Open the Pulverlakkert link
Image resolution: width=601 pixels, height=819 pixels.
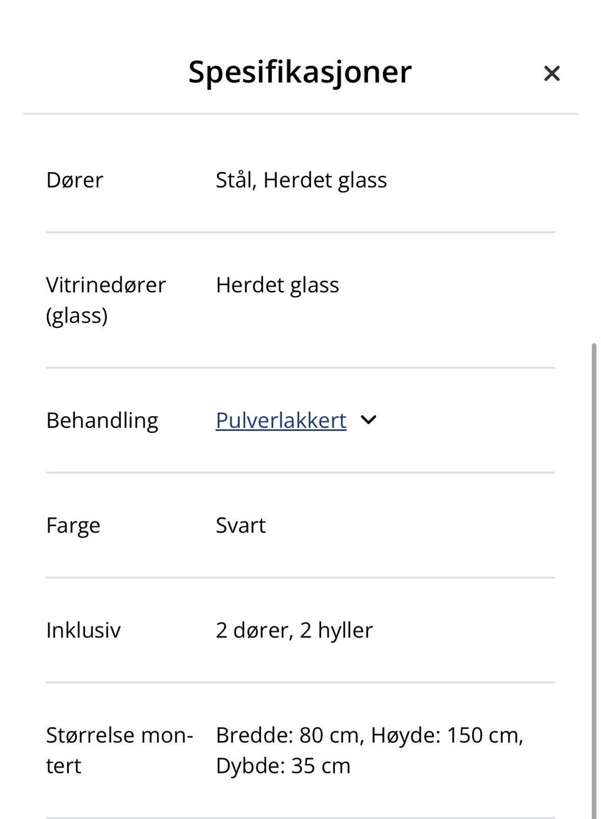coord(280,420)
